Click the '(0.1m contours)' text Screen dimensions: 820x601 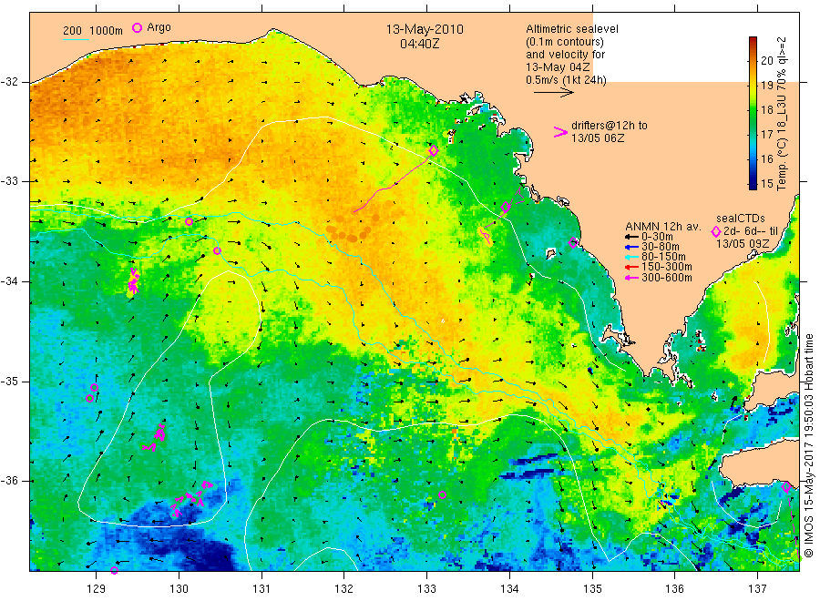point(565,42)
